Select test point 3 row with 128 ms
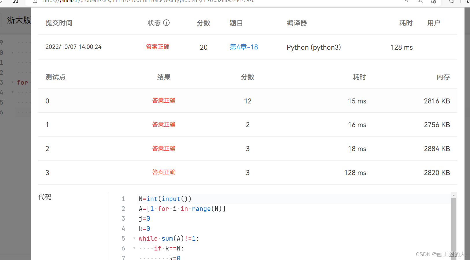The image size is (470, 260). click(x=248, y=172)
